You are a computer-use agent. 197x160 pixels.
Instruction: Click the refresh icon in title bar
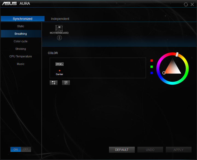click(x=186, y=5)
